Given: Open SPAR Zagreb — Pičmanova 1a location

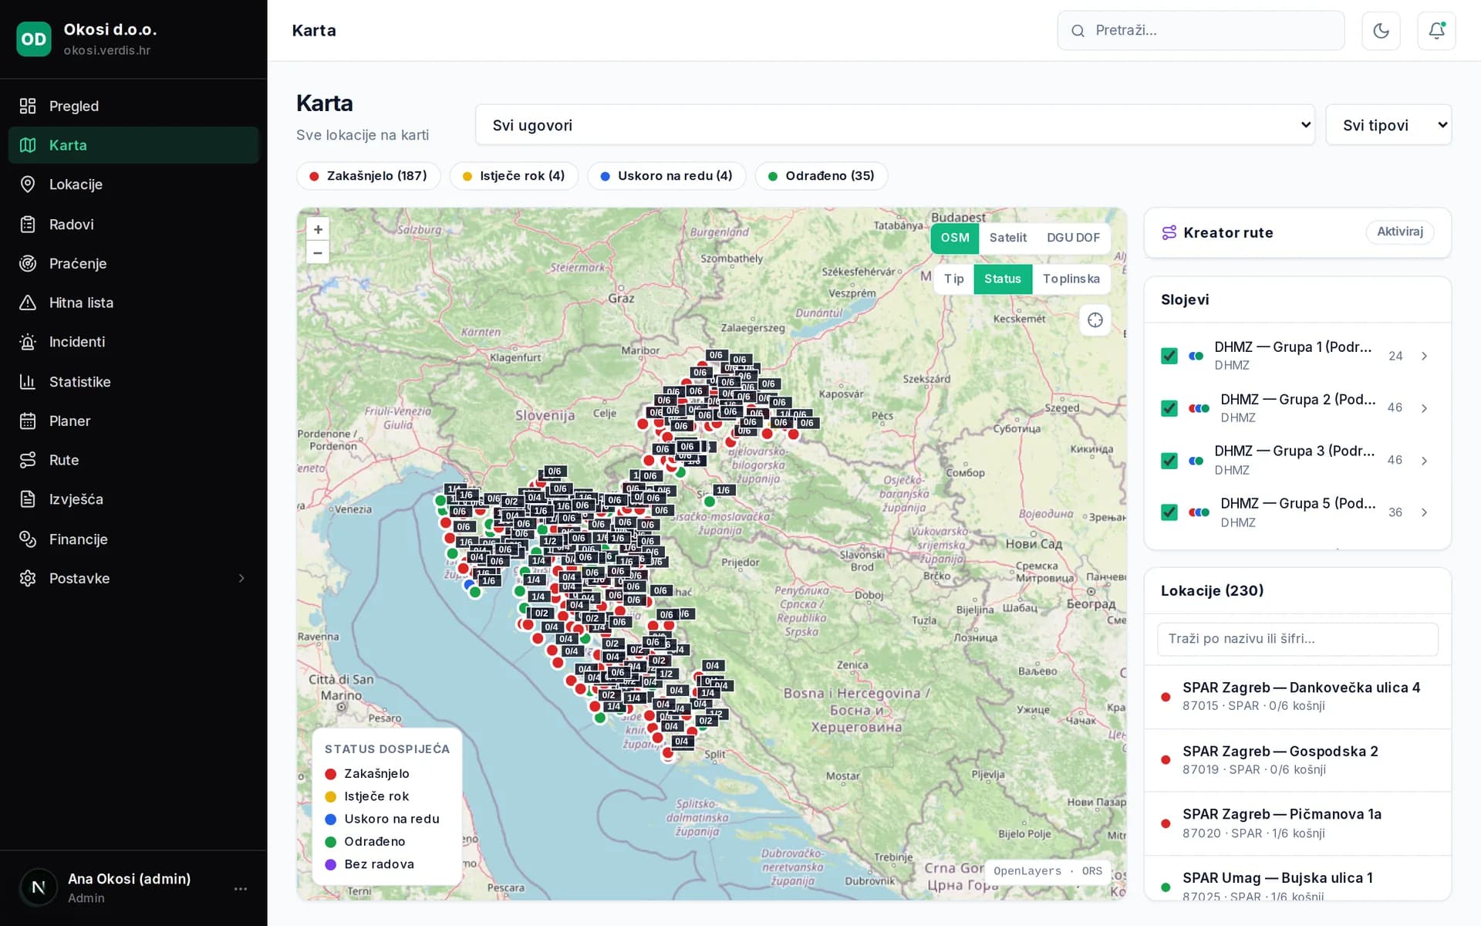Looking at the screenshot, I should [1297, 823].
